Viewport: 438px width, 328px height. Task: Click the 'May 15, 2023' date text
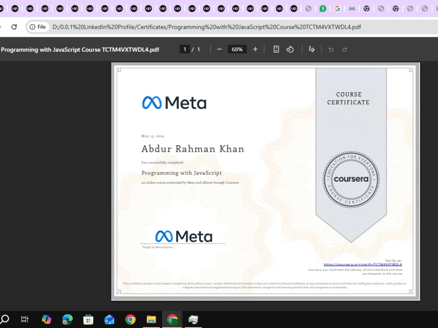tap(152, 136)
